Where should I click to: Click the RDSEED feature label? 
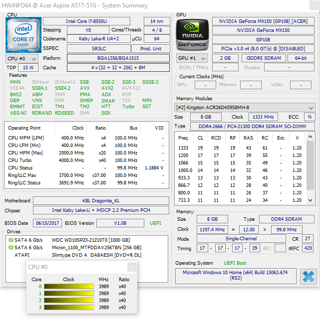[64, 113]
